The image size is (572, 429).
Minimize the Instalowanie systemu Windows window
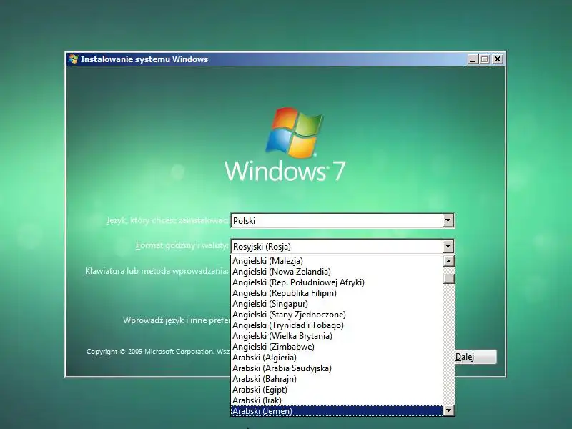coord(473,59)
